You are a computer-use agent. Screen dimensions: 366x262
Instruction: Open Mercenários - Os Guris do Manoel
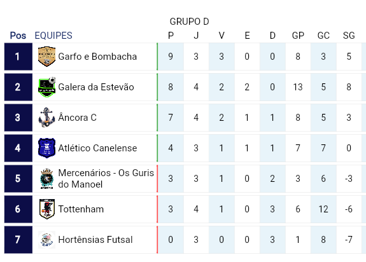[106, 179]
